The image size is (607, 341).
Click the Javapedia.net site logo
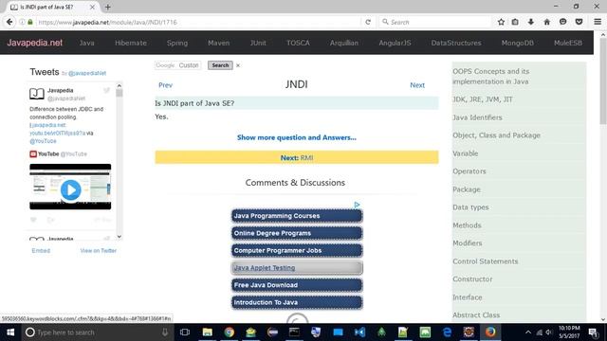[34, 43]
